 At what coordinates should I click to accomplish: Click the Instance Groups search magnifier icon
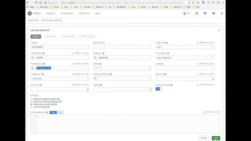click(95, 78)
